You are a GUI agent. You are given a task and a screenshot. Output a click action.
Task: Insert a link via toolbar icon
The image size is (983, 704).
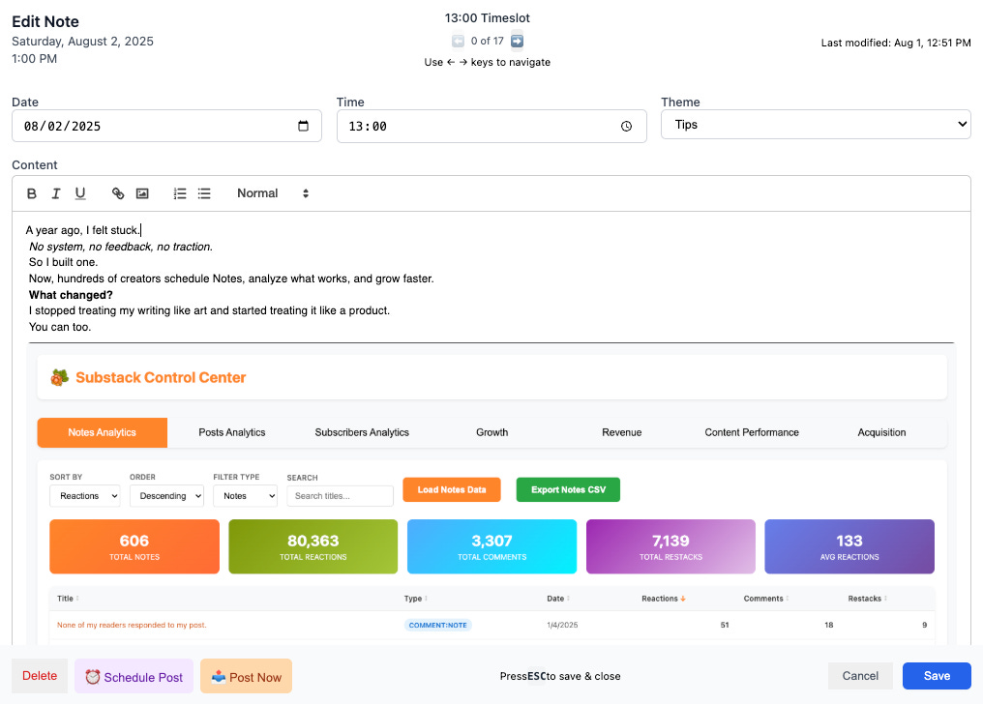(118, 193)
